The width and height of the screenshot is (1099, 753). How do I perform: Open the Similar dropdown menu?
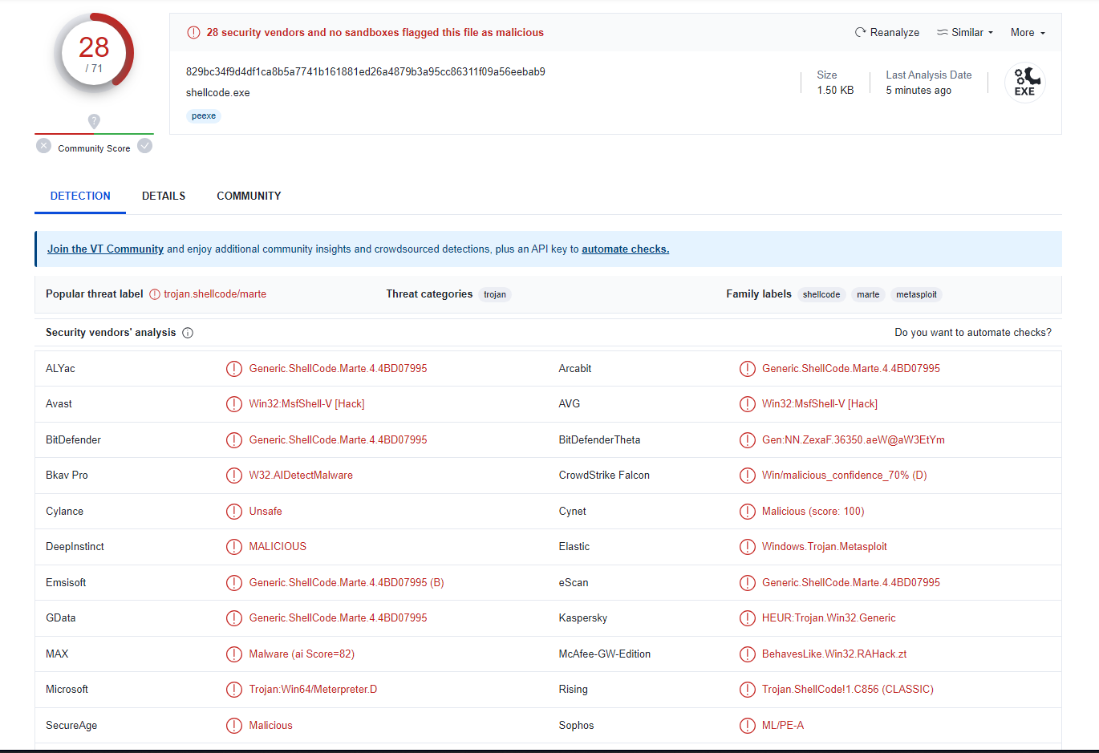965,33
